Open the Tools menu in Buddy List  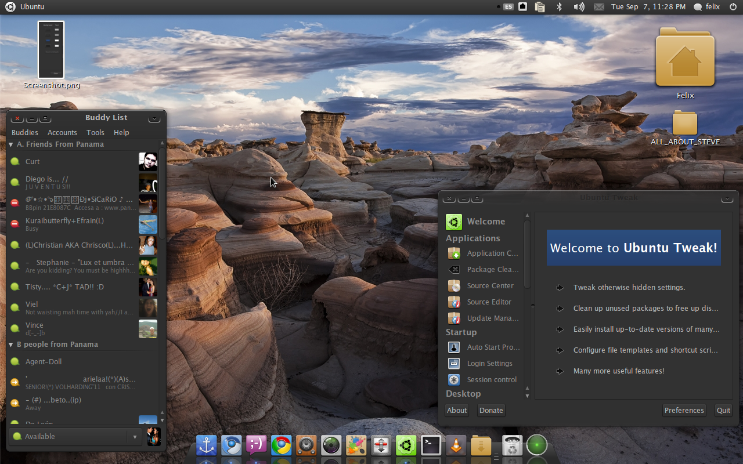point(95,133)
